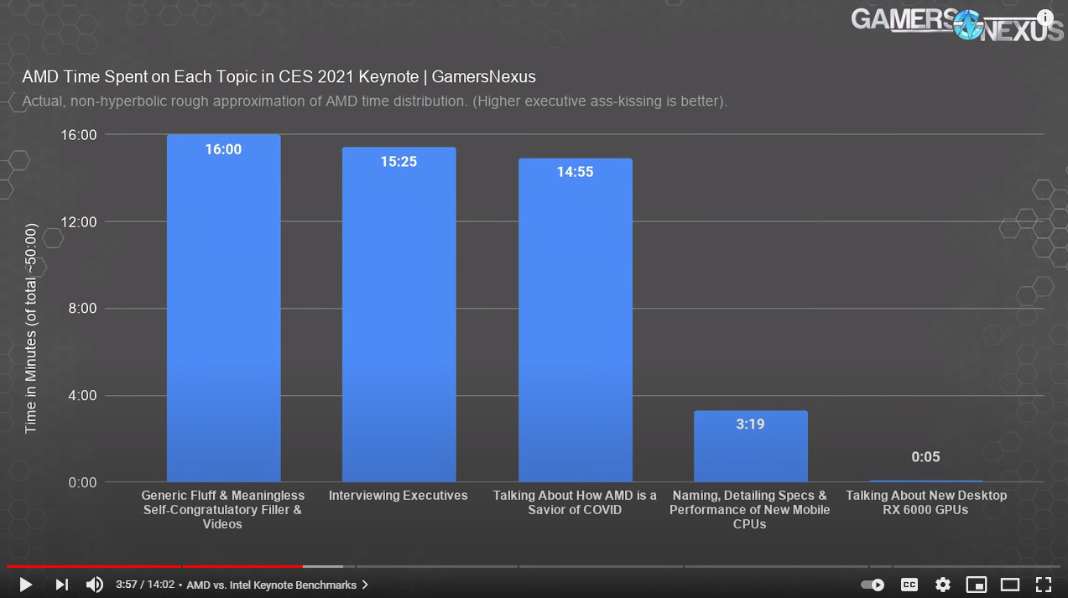Click the 'Naming, Detailing Specs' category label
The width and height of the screenshot is (1068, 598).
tap(750, 510)
